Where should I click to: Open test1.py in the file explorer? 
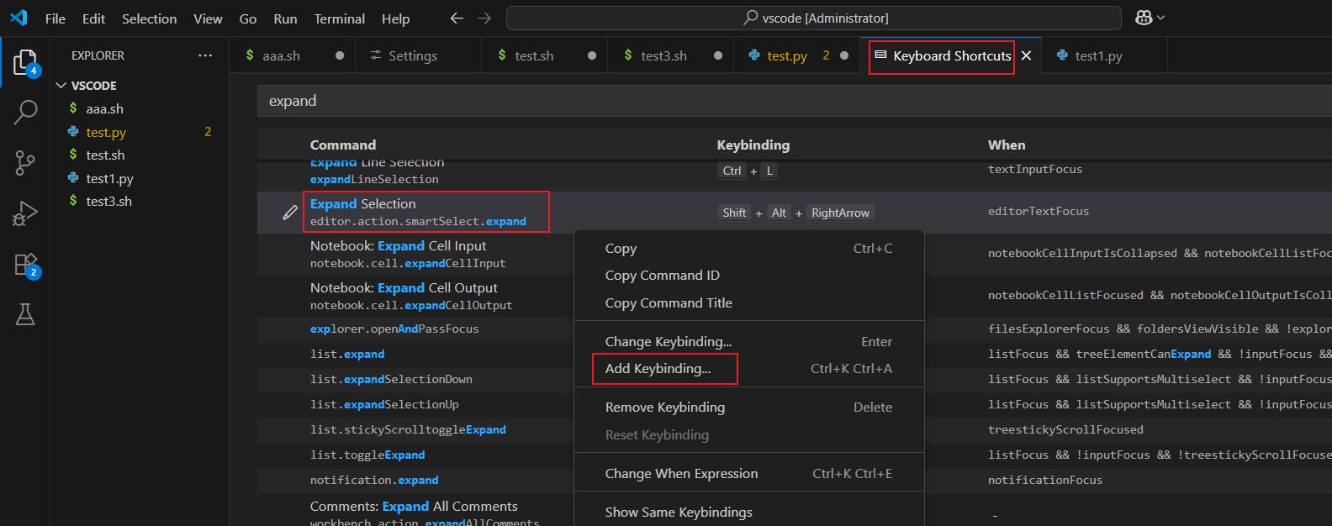(x=109, y=178)
